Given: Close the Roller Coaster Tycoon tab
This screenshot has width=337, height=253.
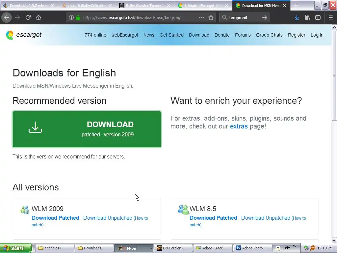Looking at the screenshot, I should tap(168, 6).
